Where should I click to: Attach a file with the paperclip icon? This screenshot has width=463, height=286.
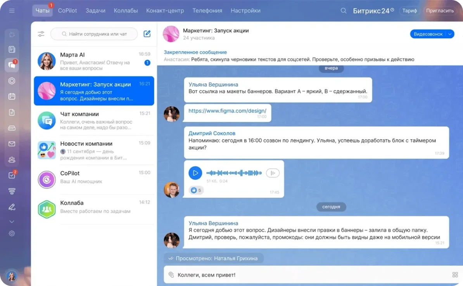tap(171, 275)
